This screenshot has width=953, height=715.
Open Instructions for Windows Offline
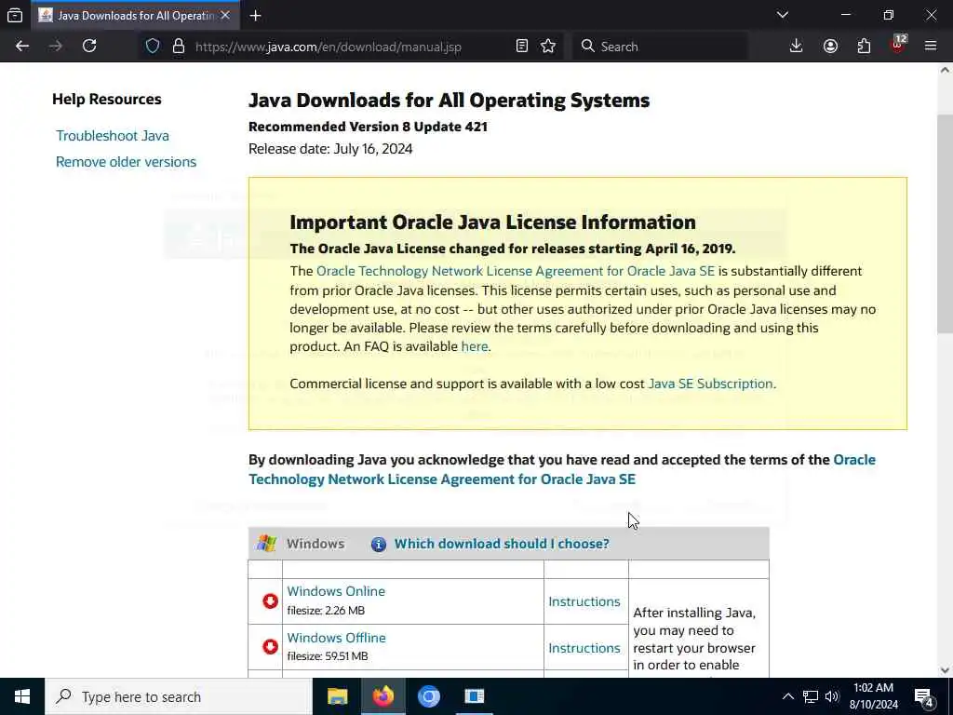click(584, 648)
